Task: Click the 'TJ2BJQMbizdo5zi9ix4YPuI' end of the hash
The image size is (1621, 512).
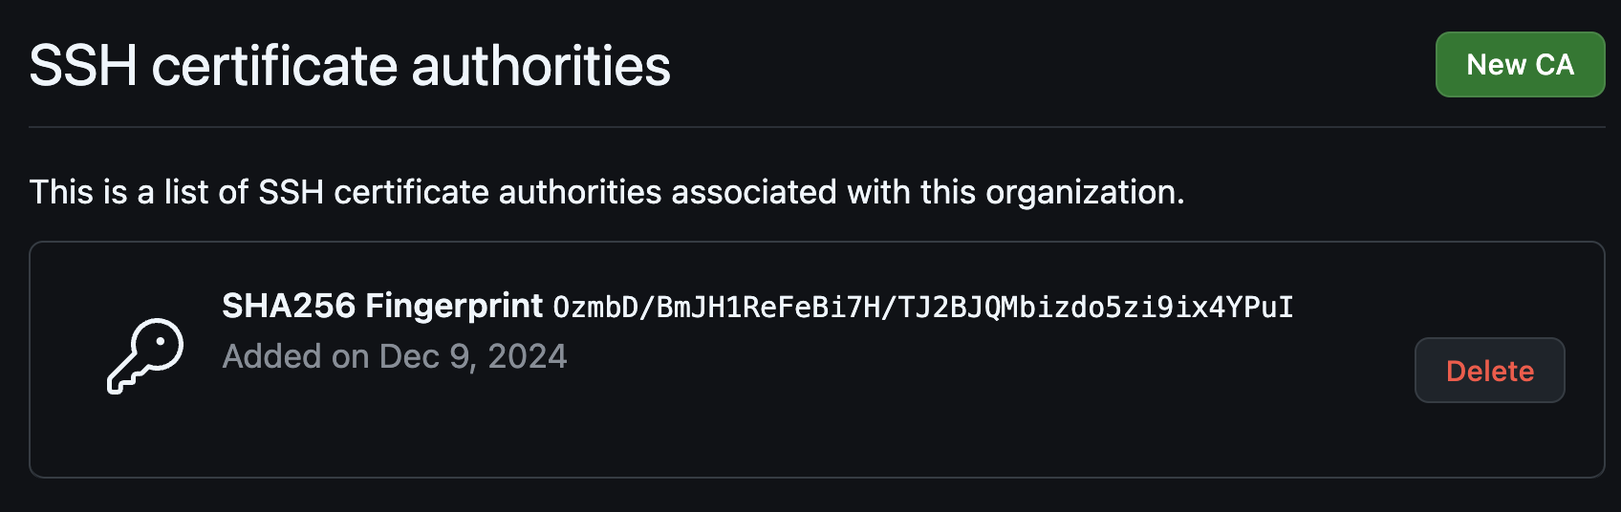Action: click(x=1095, y=308)
